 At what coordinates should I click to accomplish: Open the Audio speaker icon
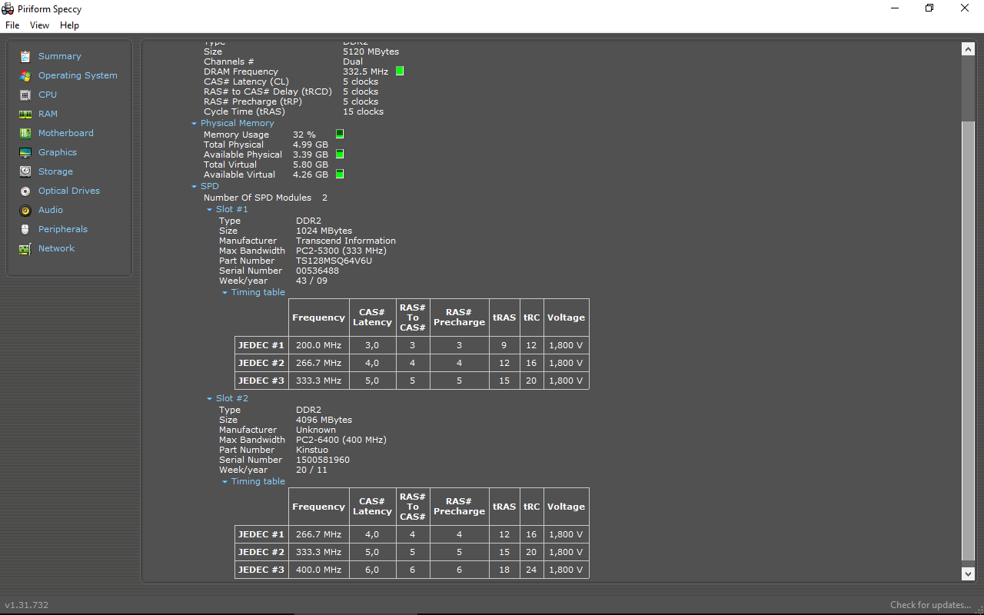[x=25, y=210]
